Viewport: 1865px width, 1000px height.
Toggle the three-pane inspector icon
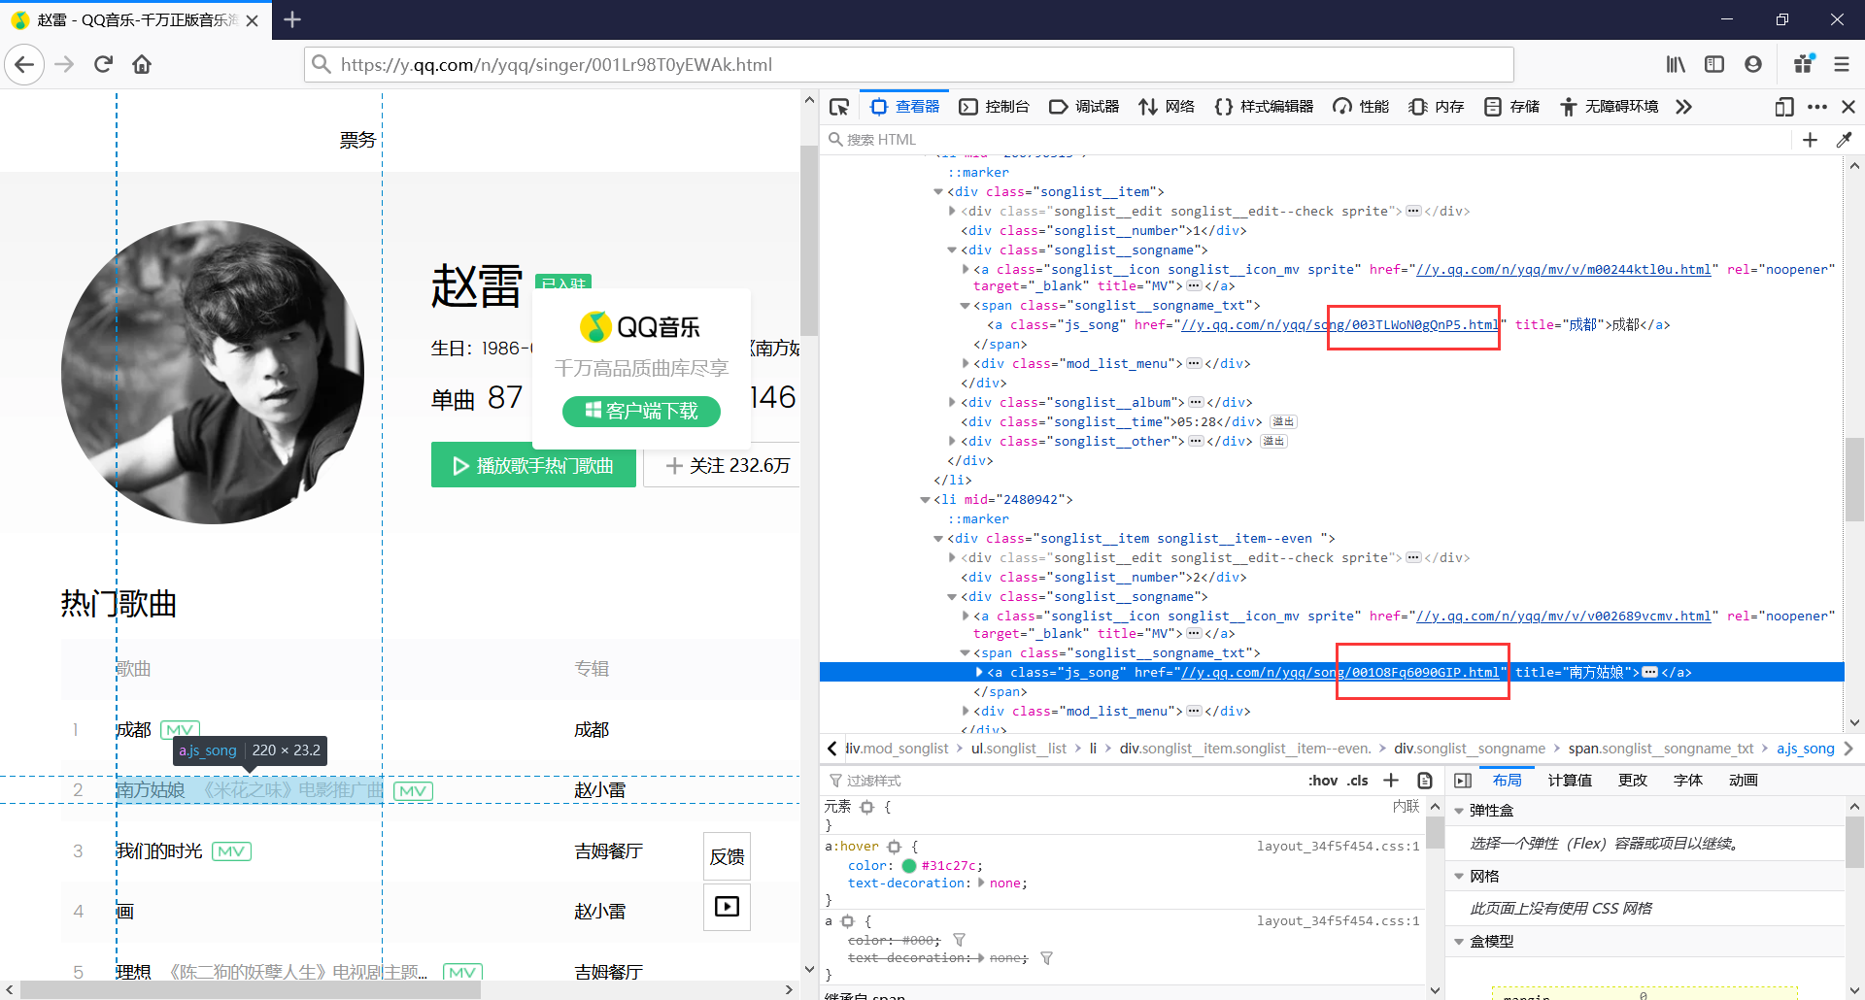1463,781
